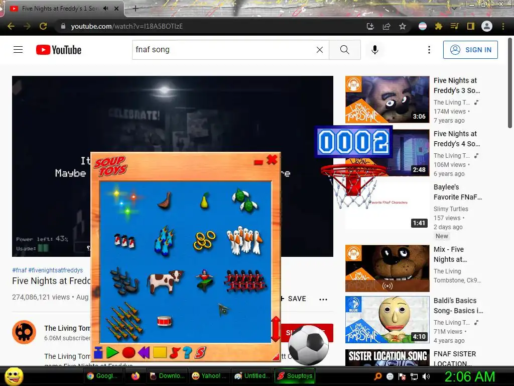Choose the dark swans toy
Viewport: 514px width, 386px height.
click(x=124, y=281)
